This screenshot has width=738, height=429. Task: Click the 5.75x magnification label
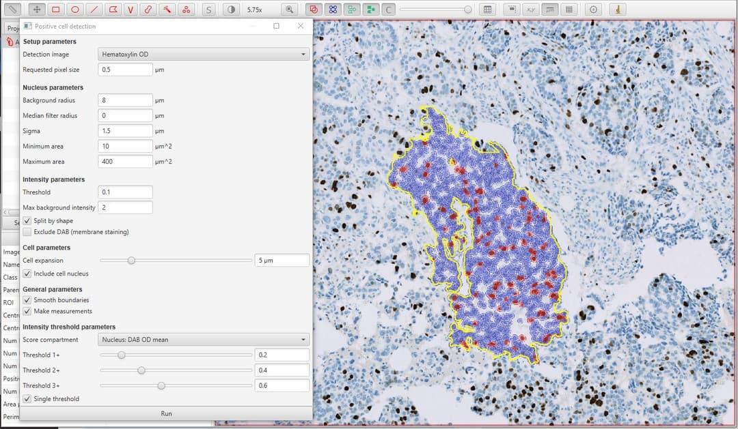[x=255, y=10]
